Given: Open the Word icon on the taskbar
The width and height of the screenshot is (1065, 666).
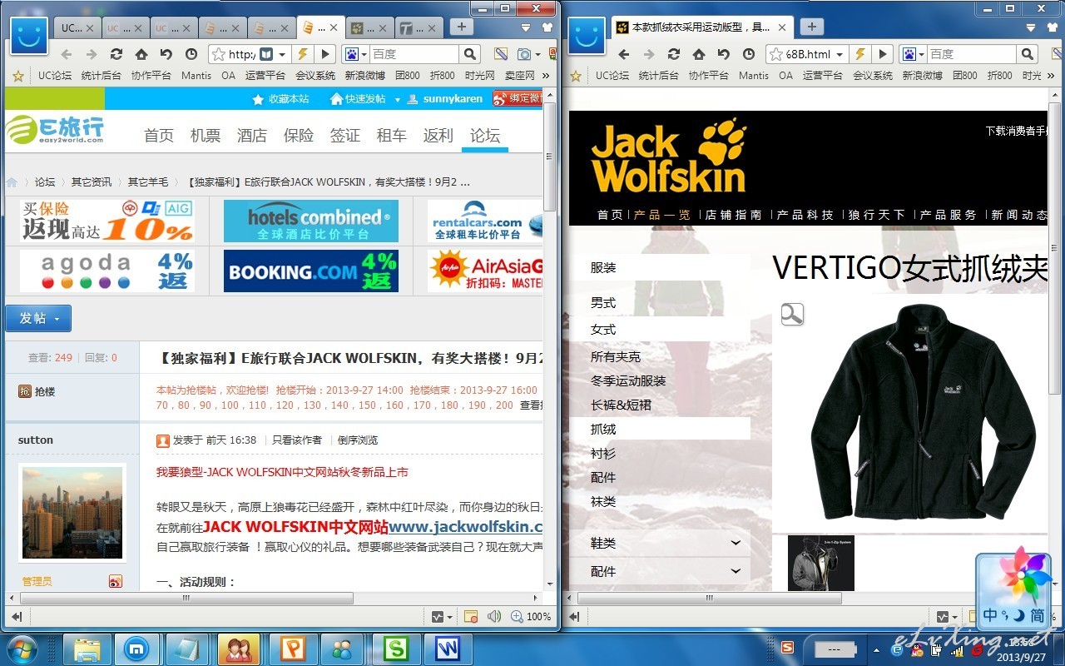Looking at the screenshot, I should (x=446, y=649).
